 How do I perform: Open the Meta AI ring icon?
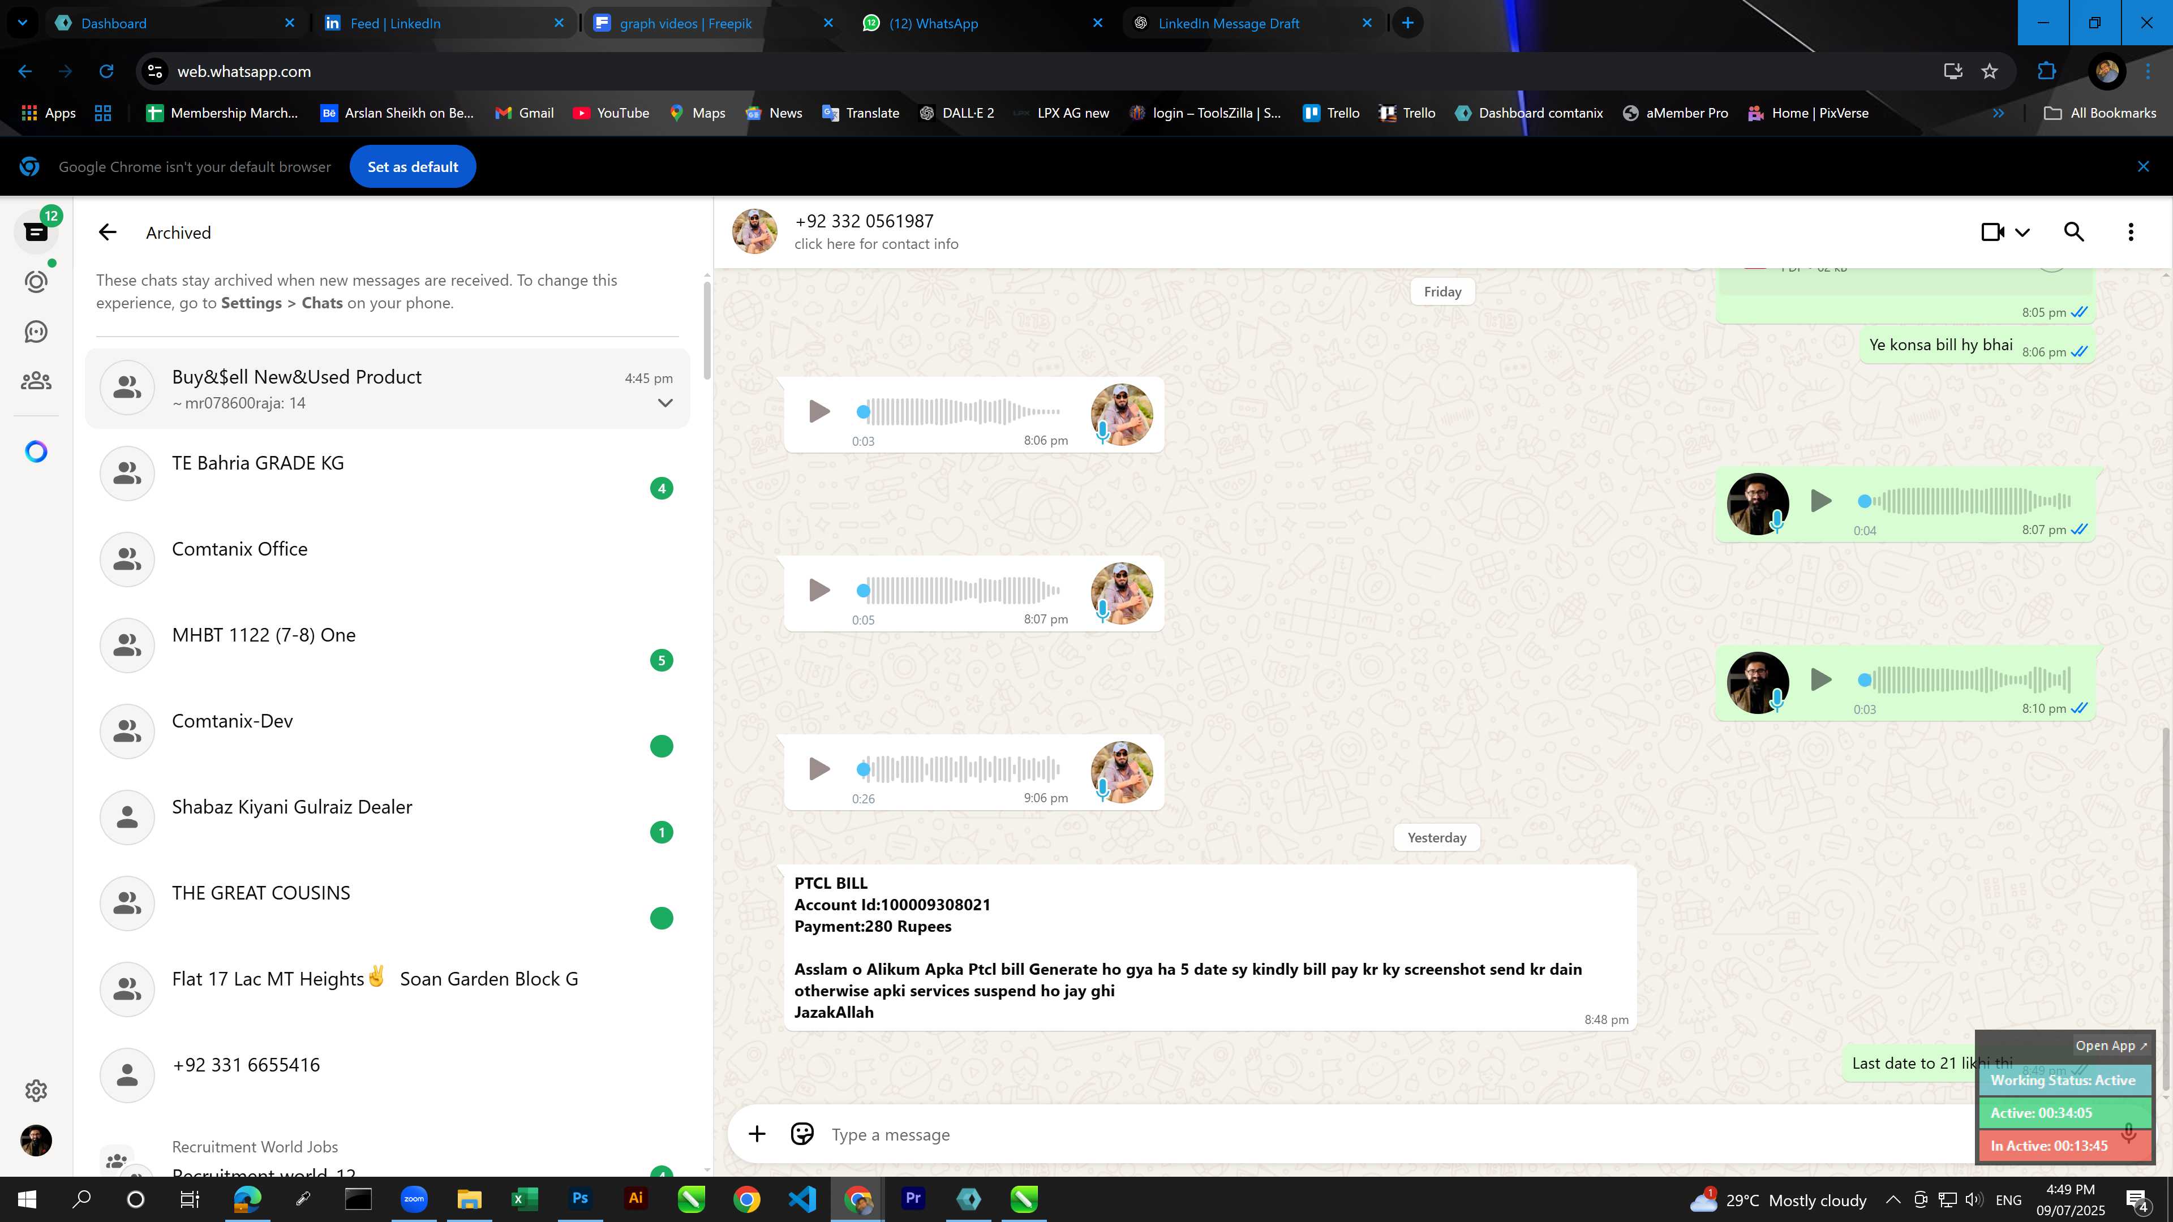[x=36, y=452]
